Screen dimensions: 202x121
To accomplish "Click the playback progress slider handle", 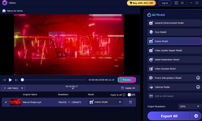I will (x=22, y=80).
